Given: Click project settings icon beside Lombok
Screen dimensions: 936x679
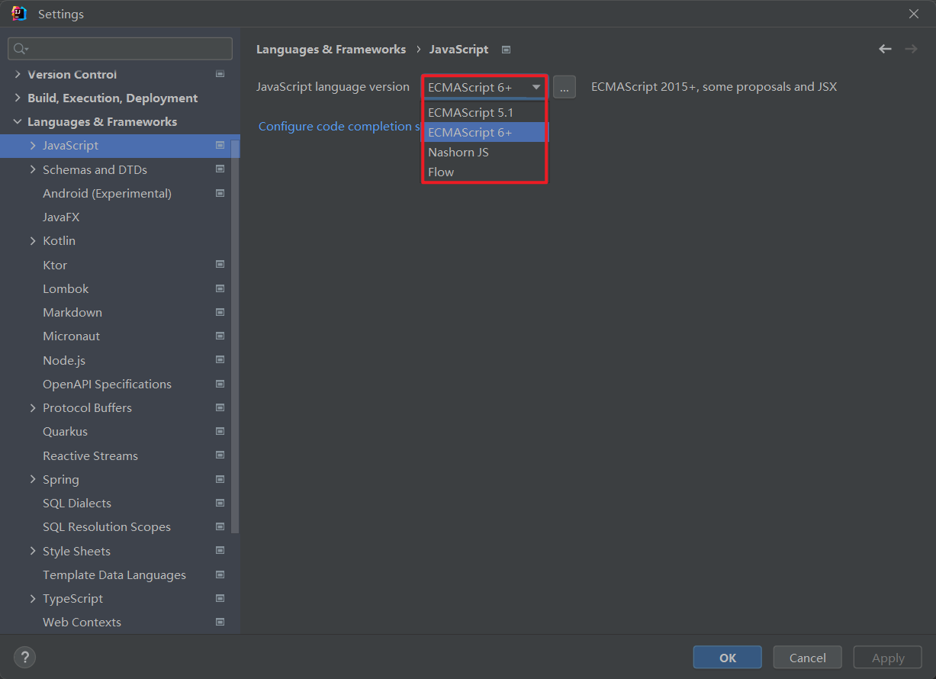Looking at the screenshot, I should 220,288.
